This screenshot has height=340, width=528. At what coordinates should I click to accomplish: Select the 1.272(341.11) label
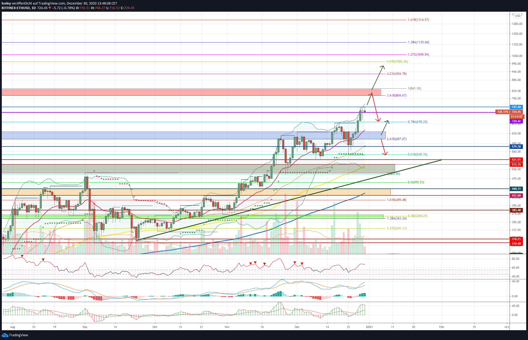coord(397,228)
